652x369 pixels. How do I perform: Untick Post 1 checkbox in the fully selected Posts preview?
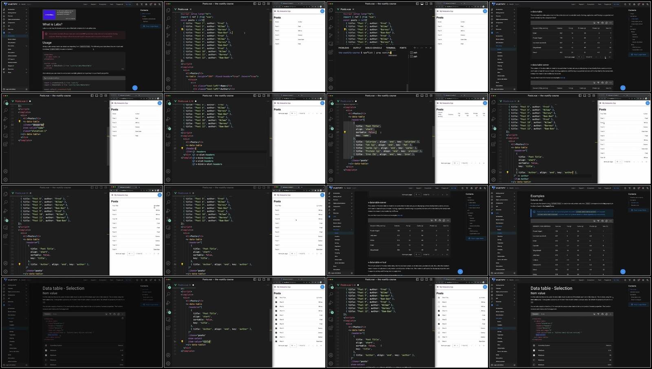(276, 315)
